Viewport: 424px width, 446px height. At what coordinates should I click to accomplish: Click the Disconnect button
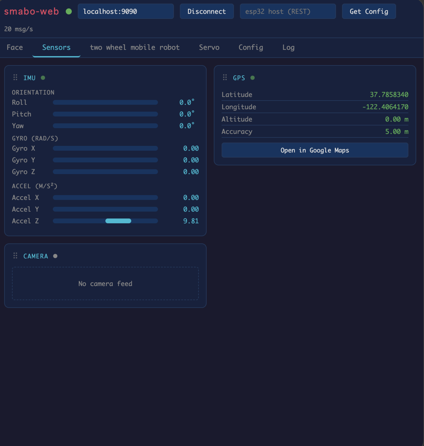tap(207, 12)
